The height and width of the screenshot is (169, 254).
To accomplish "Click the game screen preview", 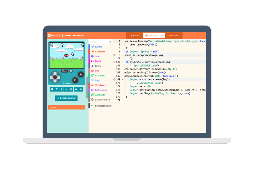I will point(66,56).
